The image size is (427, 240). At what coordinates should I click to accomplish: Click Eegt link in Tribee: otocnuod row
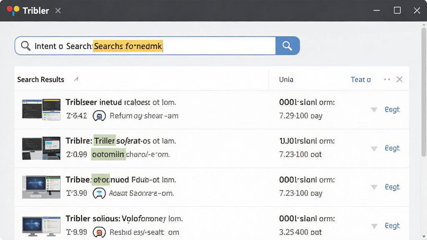(x=392, y=187)
